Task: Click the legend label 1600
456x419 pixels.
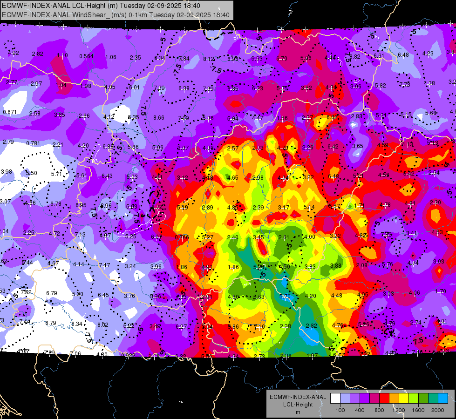Action: [x=418, y=410]
